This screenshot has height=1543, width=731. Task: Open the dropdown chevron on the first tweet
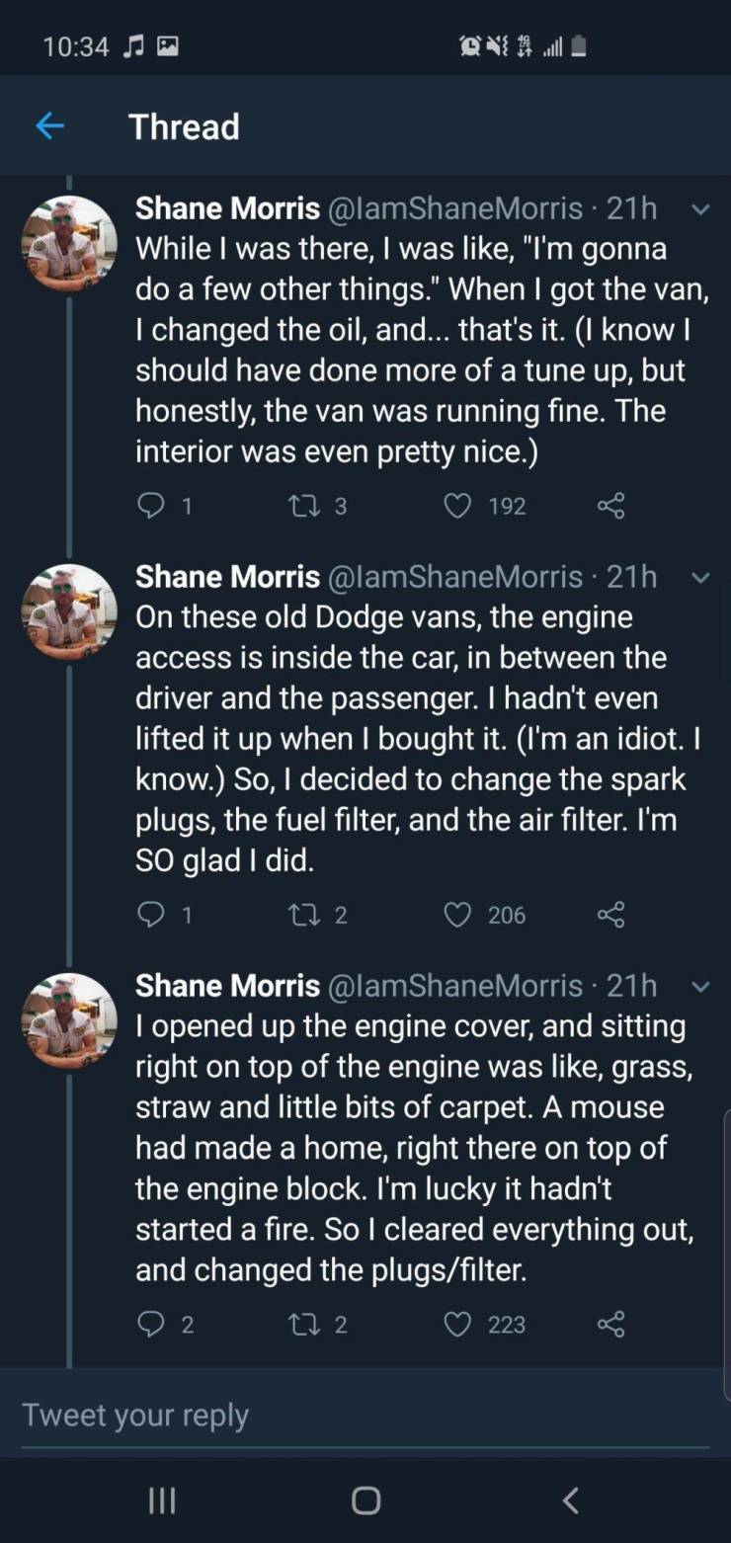pyautogui.click(x=699, y=209)
